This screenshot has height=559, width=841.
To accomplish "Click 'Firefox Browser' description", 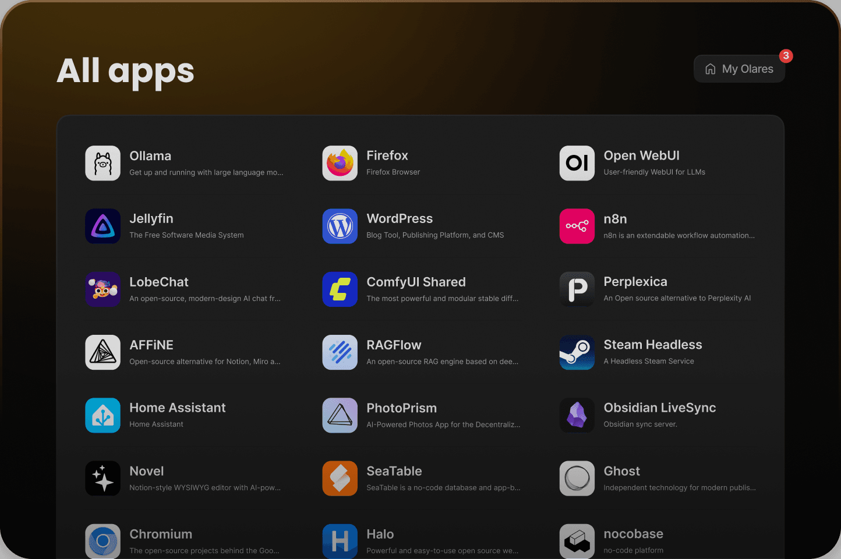I will [393, 172].
